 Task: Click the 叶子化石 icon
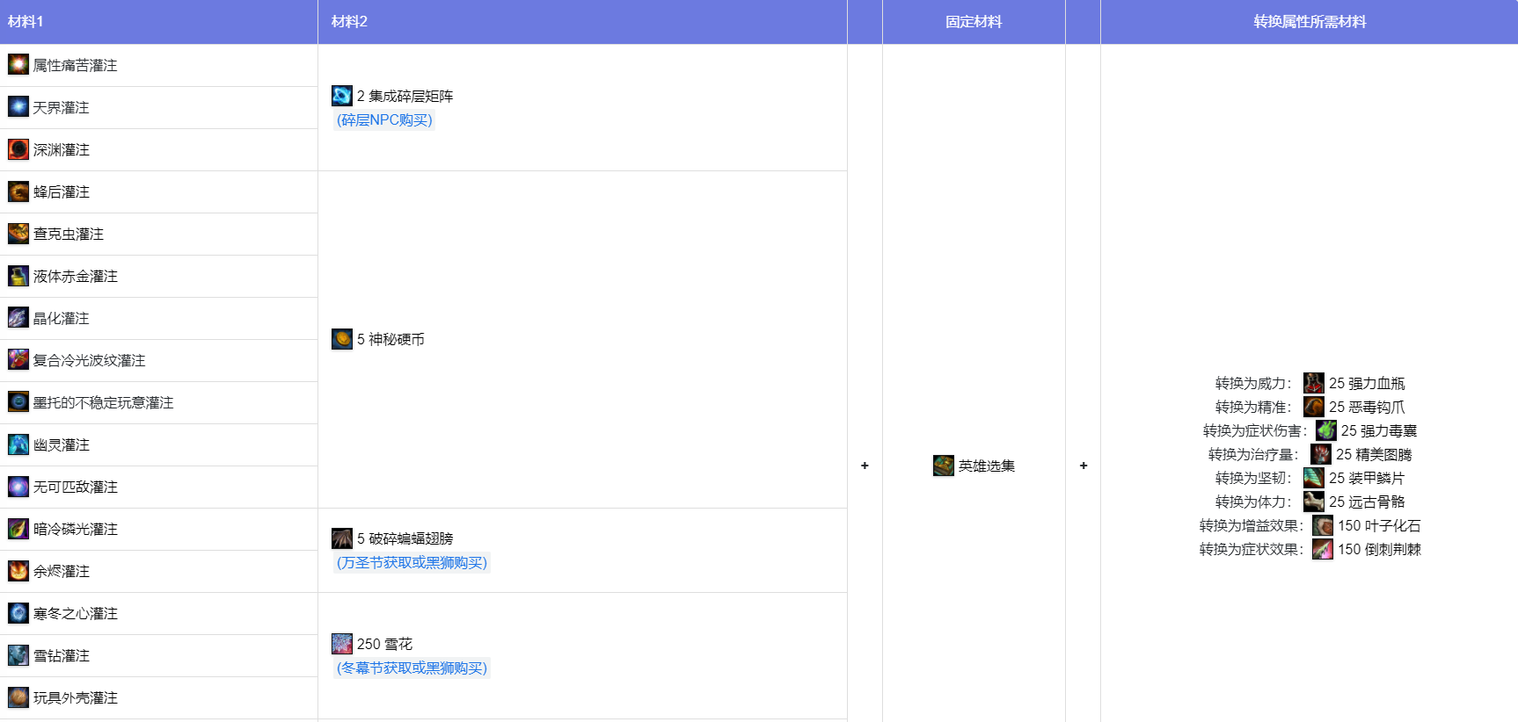point(1322,525)
